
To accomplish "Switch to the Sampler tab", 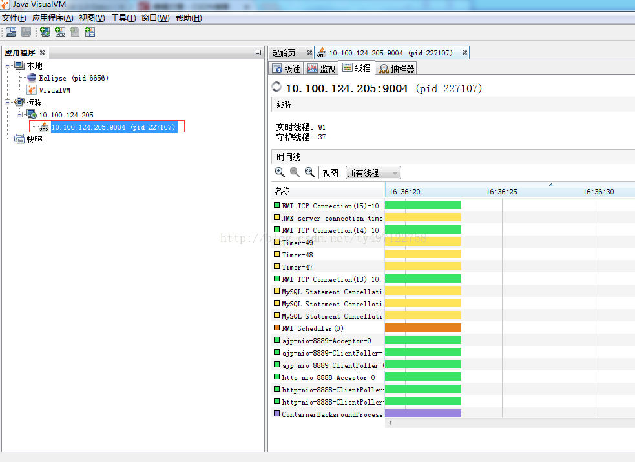I will pyautogui.click(x=396, y=69).
